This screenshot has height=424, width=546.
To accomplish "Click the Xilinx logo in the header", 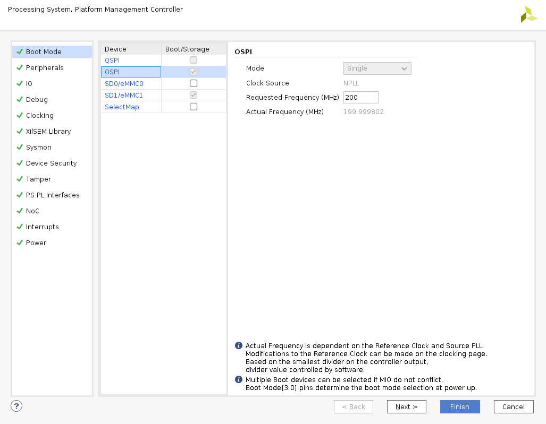I will coord(528,15).
